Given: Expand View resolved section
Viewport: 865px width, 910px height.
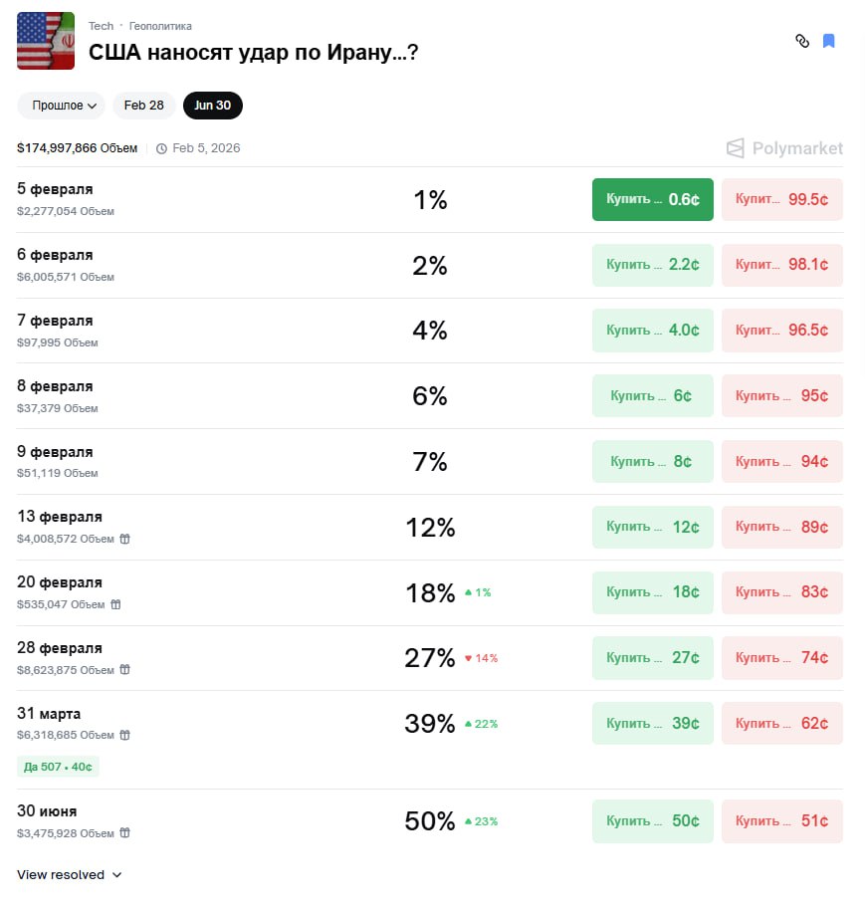Looking at the screenshot, I should tap(70, 875).
